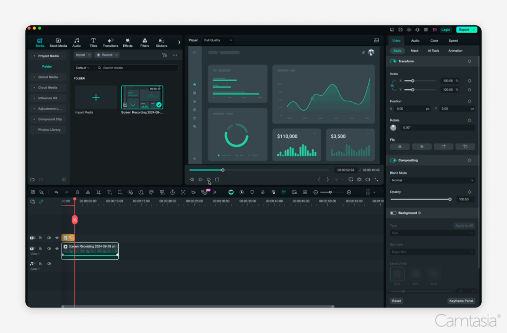The width and height of the screenshot is (507, 333).
Task: Click the flip horizontal button
Action: [400, 147]
